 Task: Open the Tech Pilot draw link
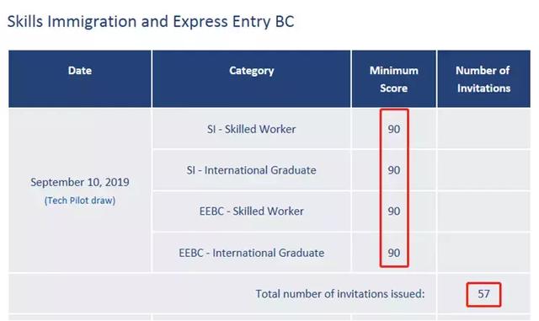(80, 201)
